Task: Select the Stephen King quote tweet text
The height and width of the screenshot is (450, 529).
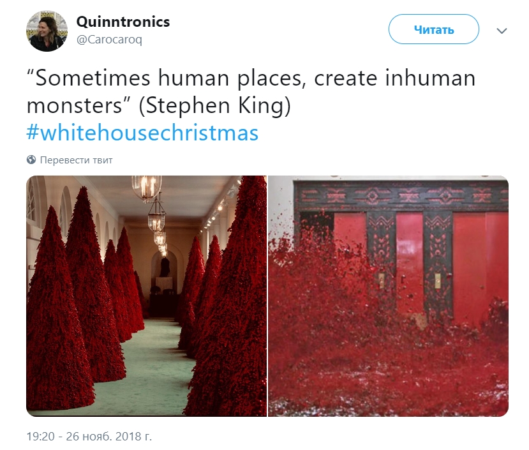Action: (x=251, y=91)
